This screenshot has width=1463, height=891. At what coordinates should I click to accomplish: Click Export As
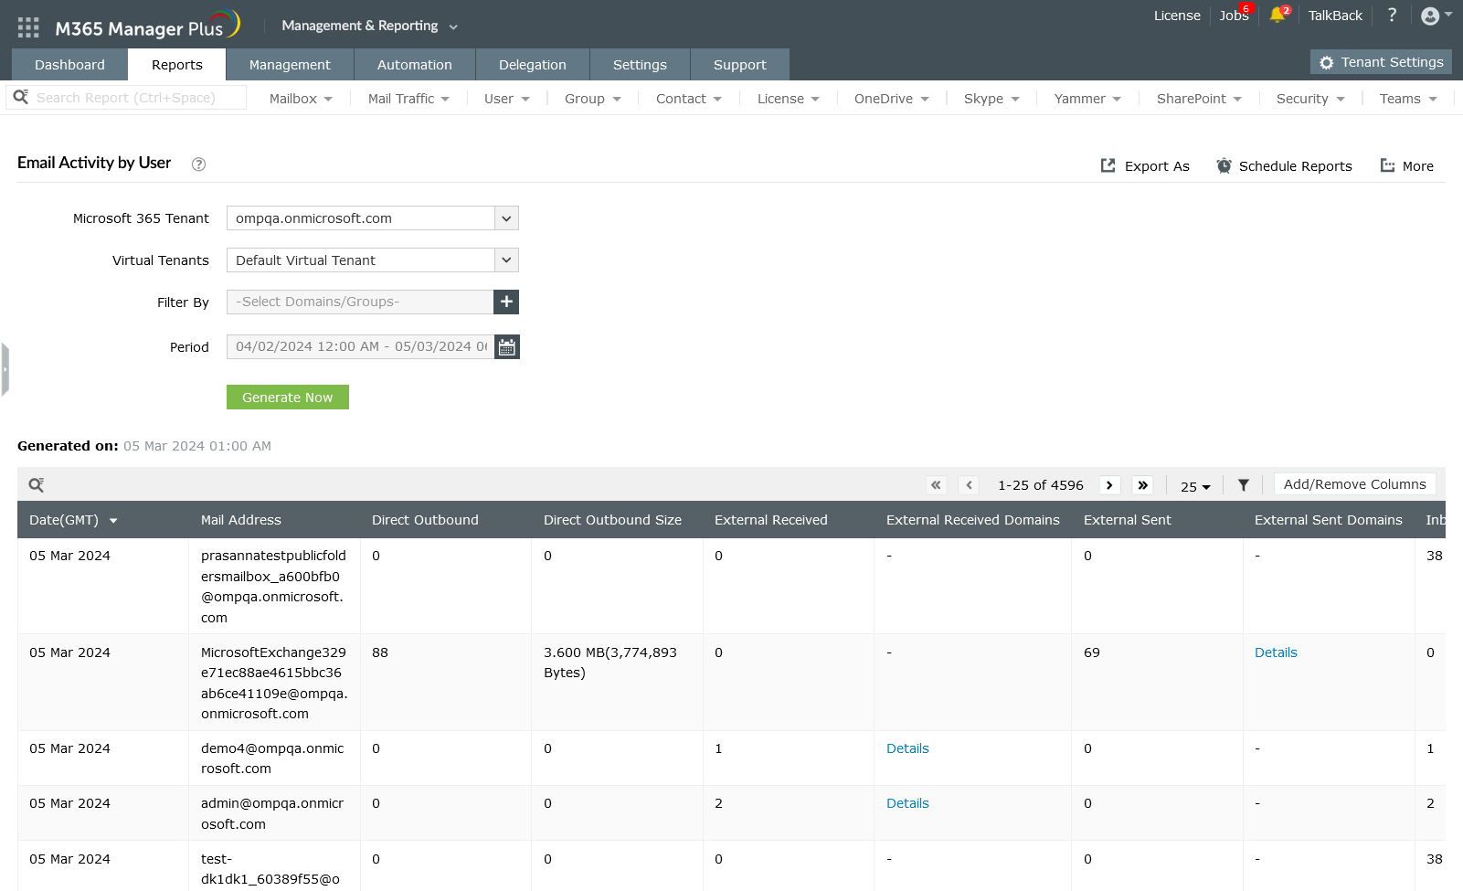pos(1145,166)
